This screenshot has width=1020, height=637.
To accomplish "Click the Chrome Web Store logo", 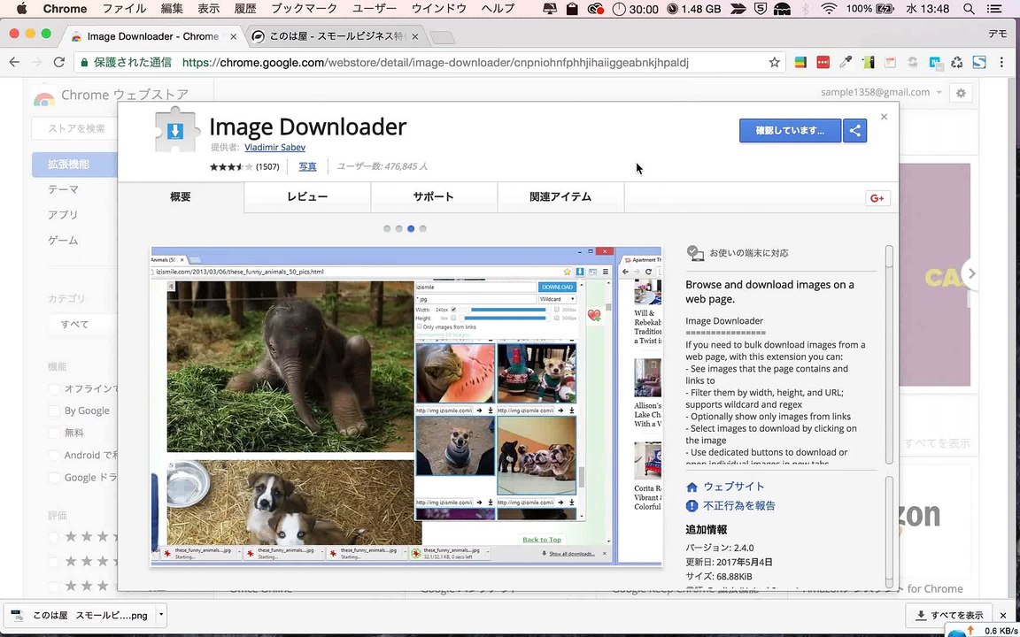I will click(x=44, y=96).
